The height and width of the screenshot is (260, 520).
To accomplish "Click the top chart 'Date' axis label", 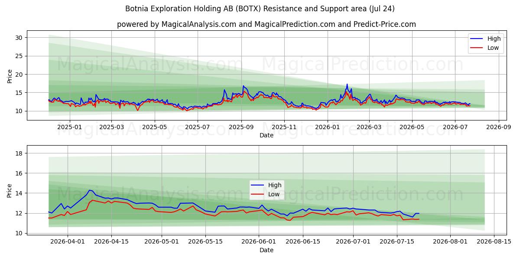I will point(266,135).
